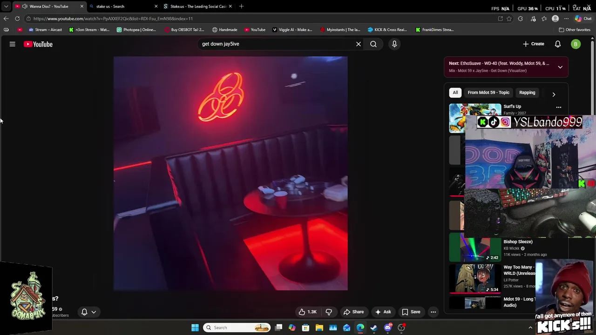
Task: Click the vertical video player
Action: [230, 174]
